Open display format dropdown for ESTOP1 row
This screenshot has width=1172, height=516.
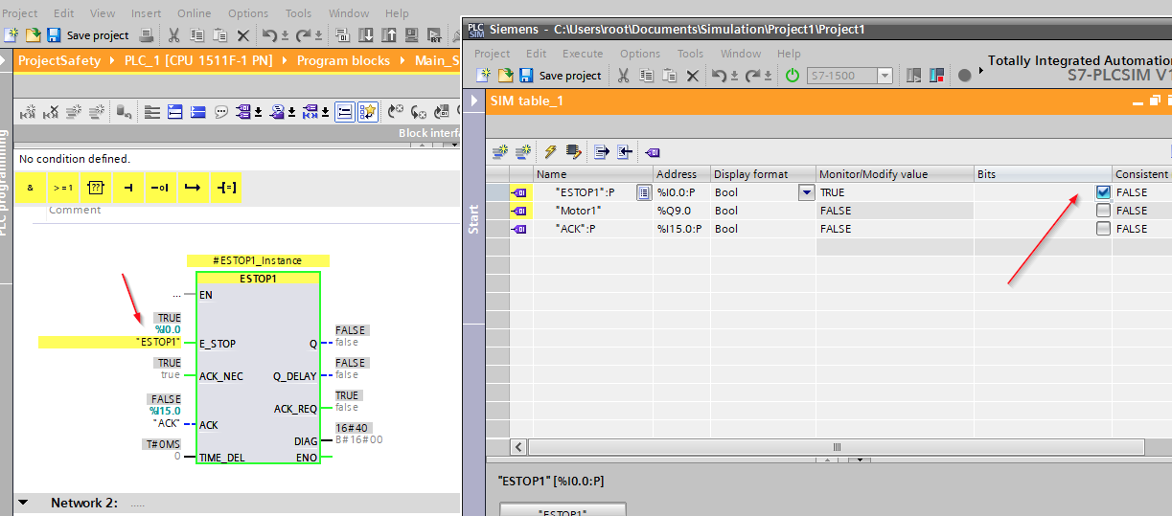[x=806, y=192]
